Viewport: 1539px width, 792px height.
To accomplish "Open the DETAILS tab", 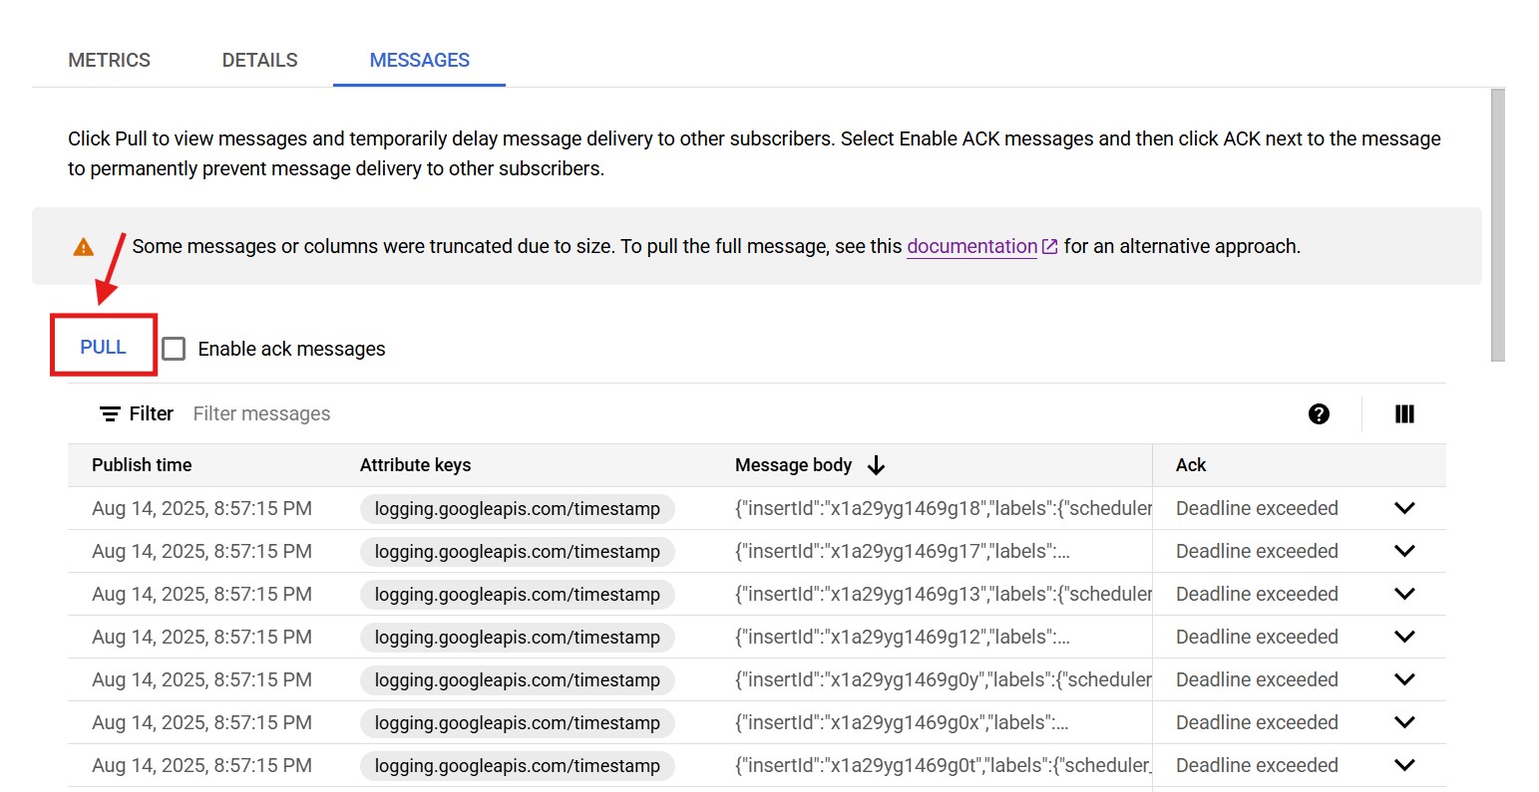I will pyautogui.click(x=259, y=60).
